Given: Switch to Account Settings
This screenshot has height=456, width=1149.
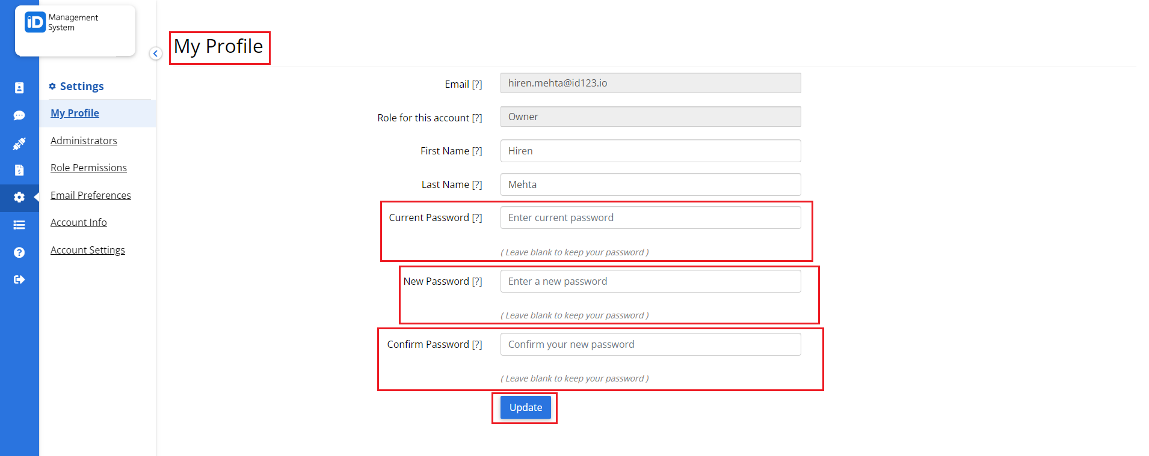Looking at the screenshot, I should tap(88, 250).
